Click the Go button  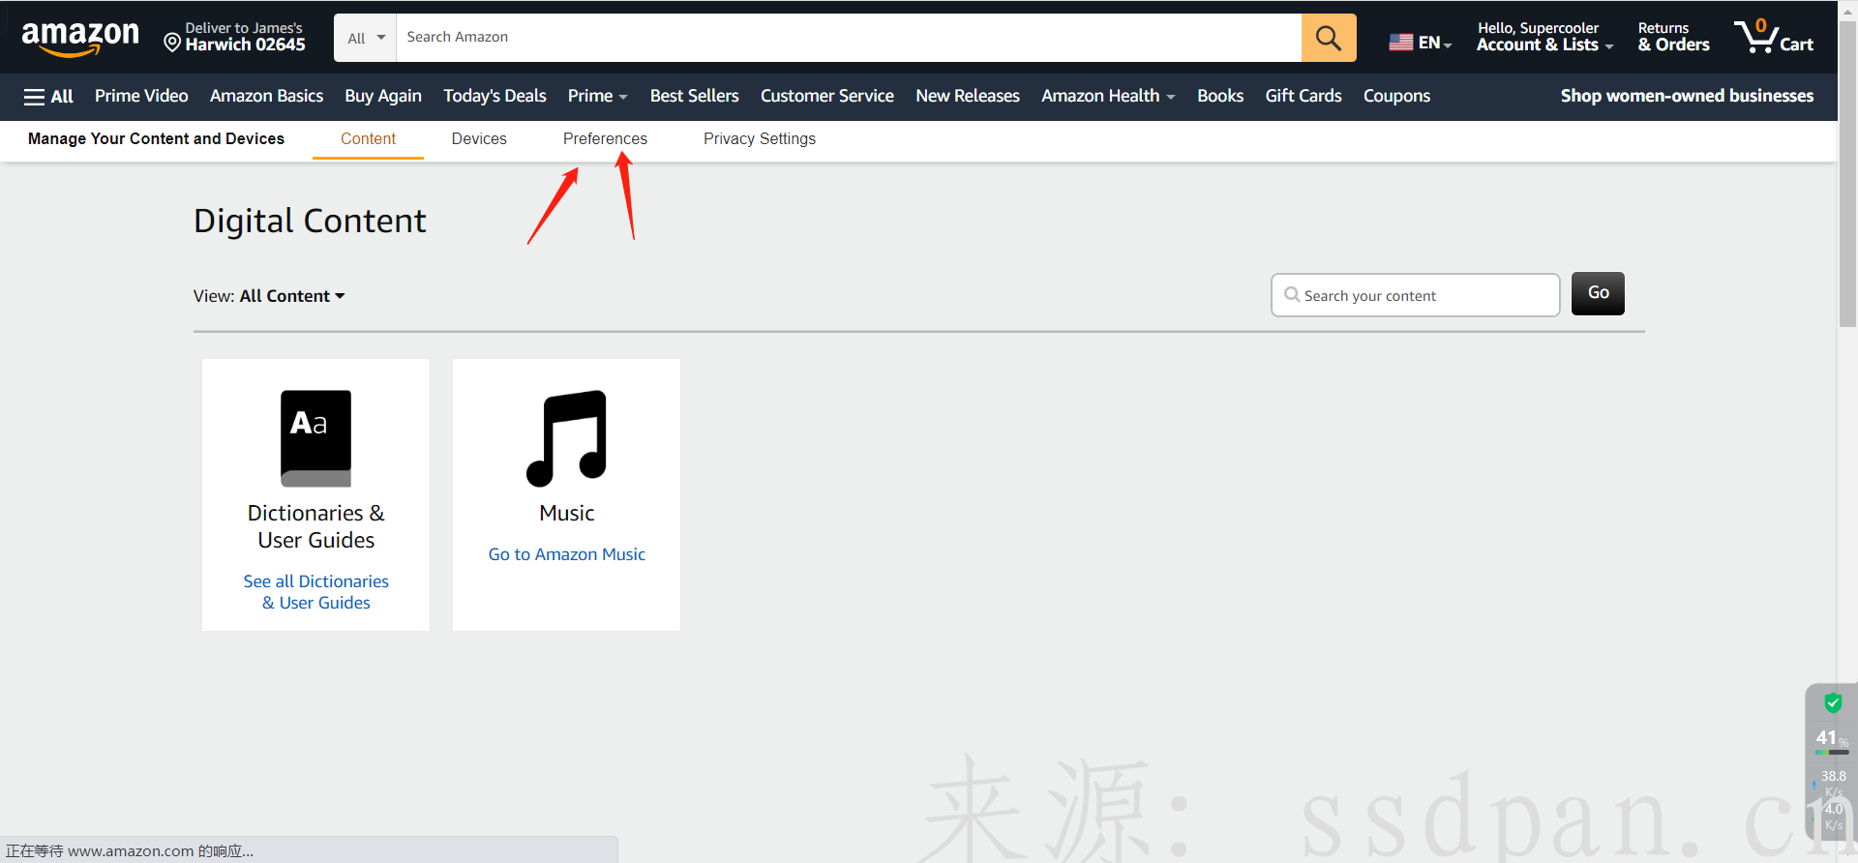pos(1598,293)
